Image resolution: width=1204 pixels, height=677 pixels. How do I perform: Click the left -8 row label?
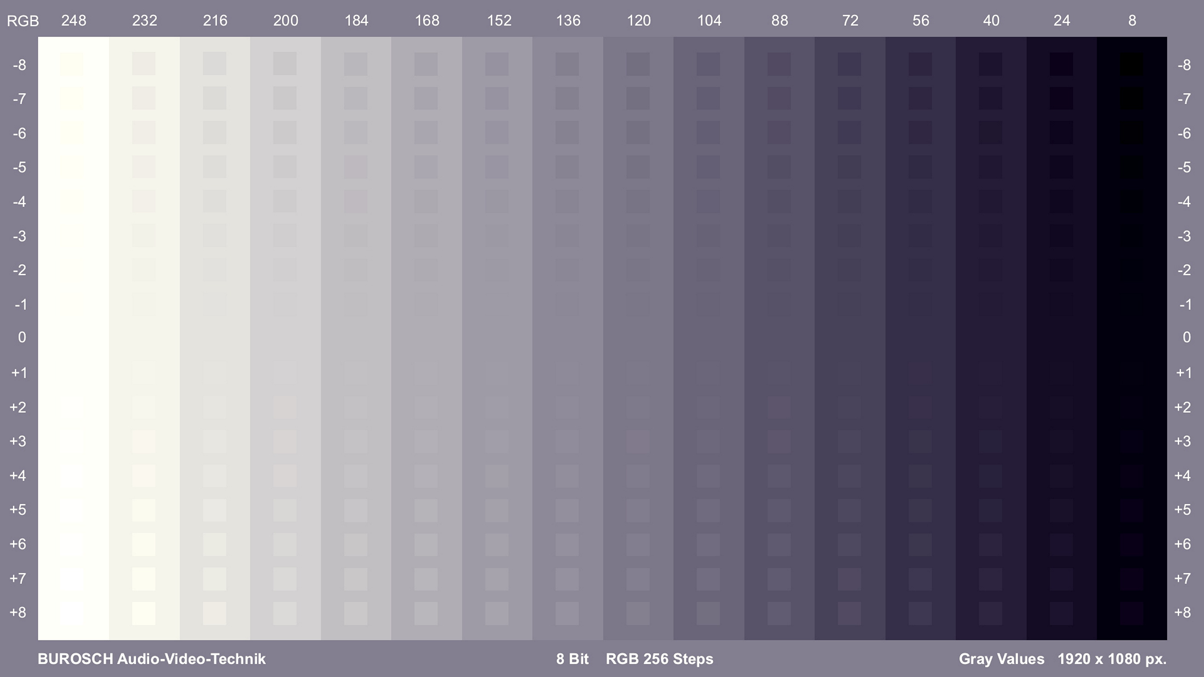point(20,65)
